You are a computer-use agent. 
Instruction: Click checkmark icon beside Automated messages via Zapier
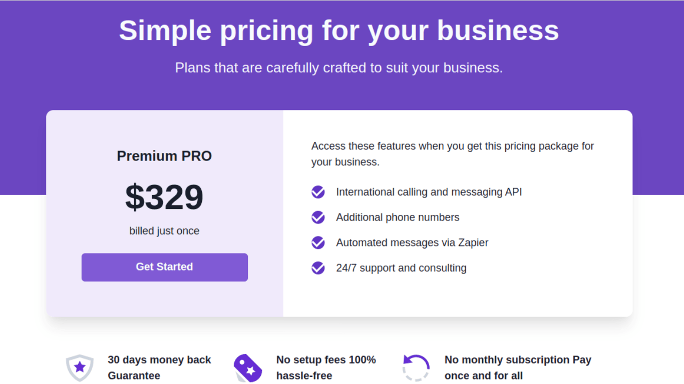[318, 242]
